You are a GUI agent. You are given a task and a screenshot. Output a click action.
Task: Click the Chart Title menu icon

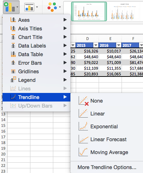(13, 37)
